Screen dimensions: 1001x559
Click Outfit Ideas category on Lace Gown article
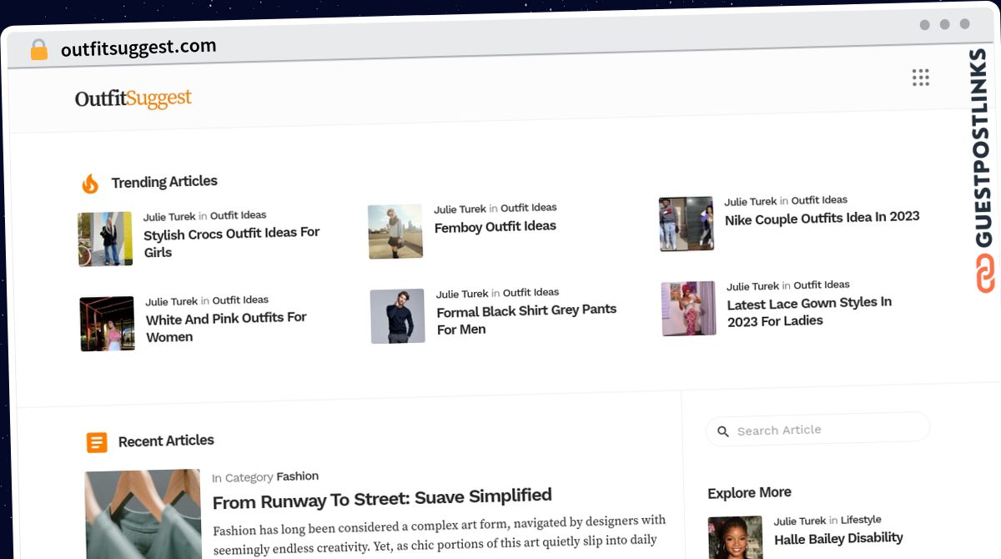click(822, 285)
